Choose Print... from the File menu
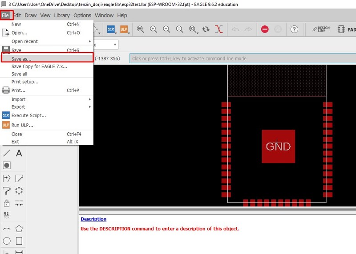 coord(47,90)
